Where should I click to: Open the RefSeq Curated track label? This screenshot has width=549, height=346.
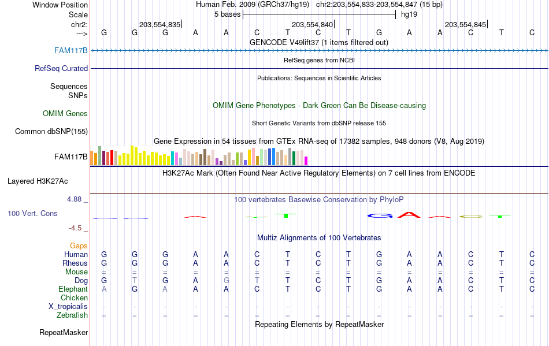(61, 68)
